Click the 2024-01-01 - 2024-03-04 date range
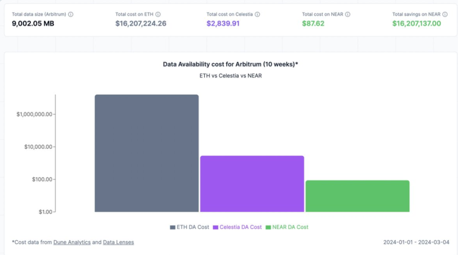 click(416, 242)
